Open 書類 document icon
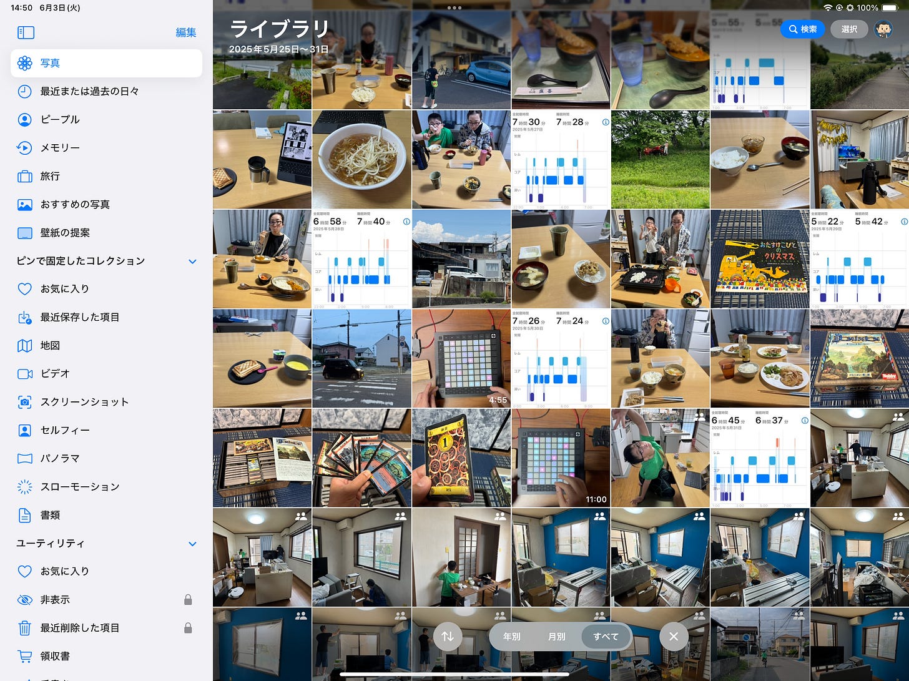The height and width of the screenshot is (681, 909). pyautogui.click(x=24, y=515)
